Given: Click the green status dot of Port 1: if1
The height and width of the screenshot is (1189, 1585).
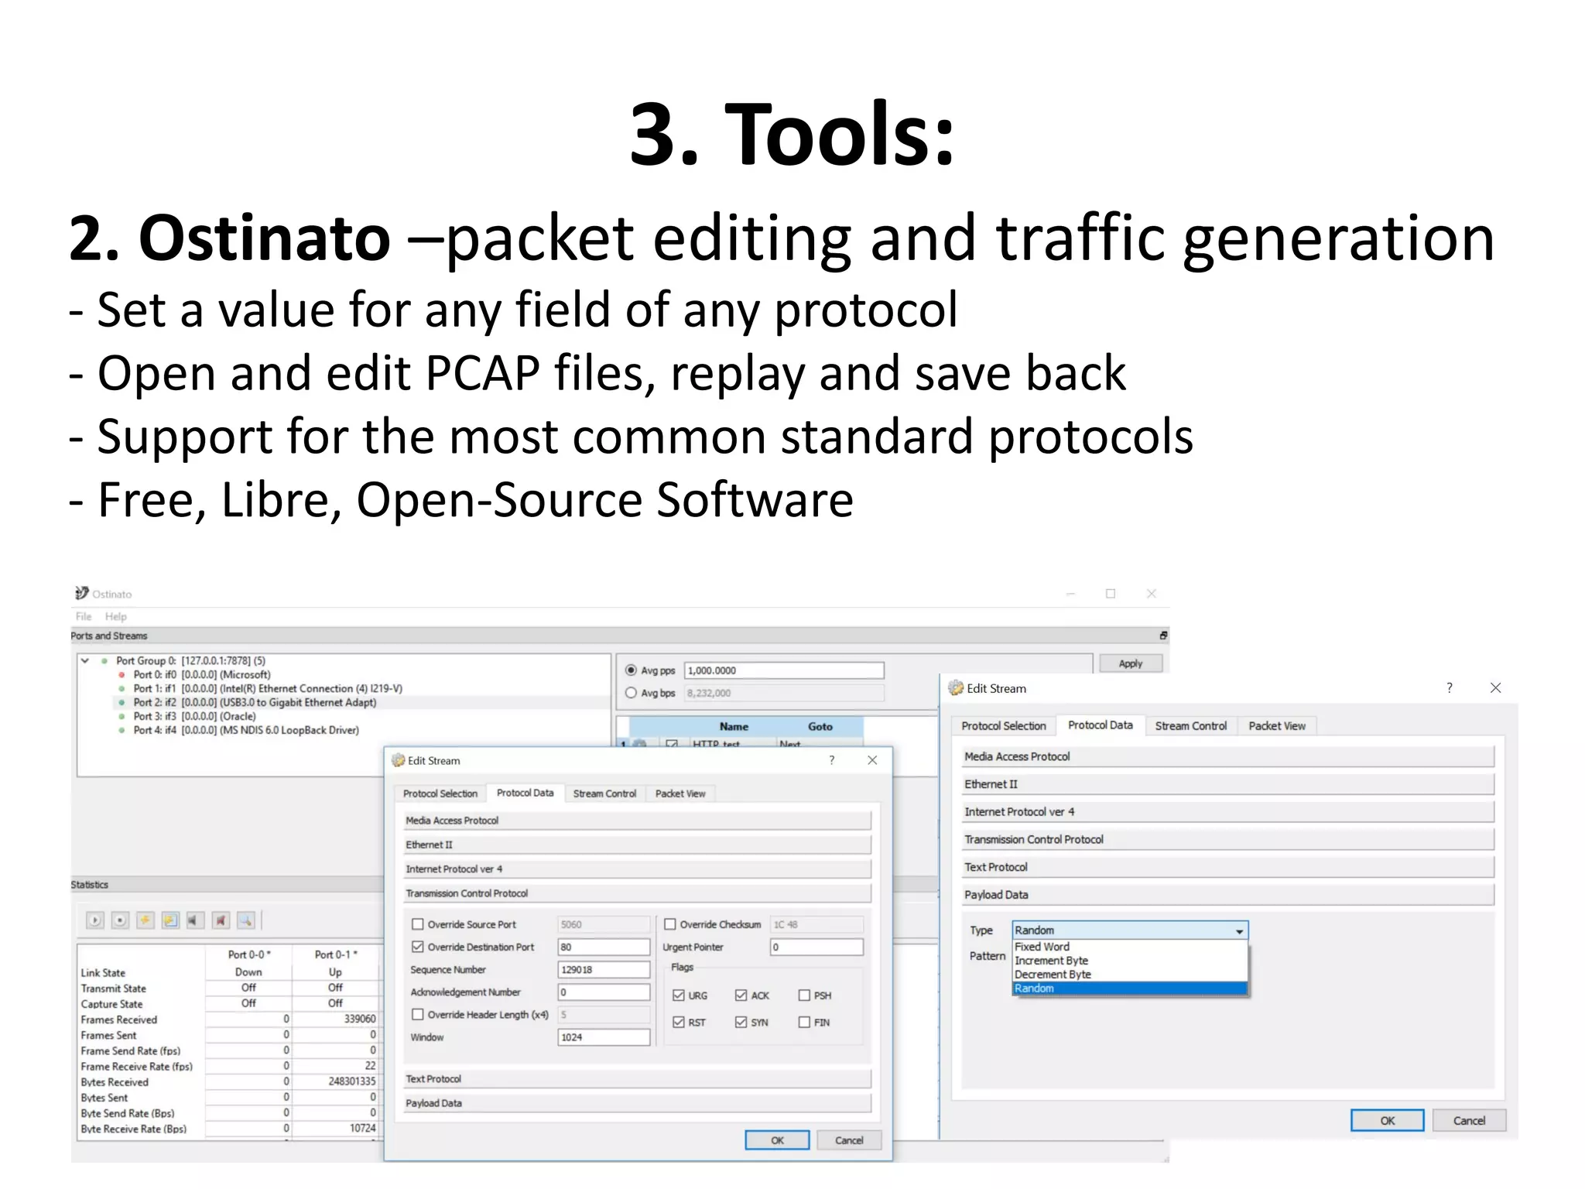Looking at the screenshot, I should click(x=122, y=689).
